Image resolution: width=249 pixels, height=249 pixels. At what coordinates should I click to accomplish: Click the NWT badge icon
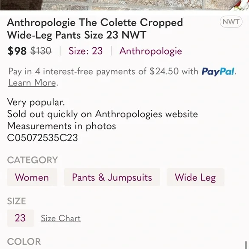[x=231, y=22]
